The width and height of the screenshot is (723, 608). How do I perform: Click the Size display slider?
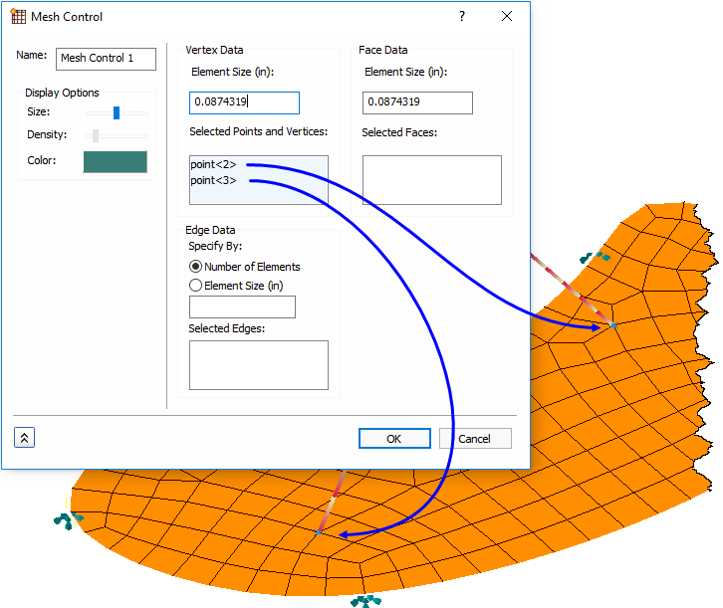tap(117, 112)
